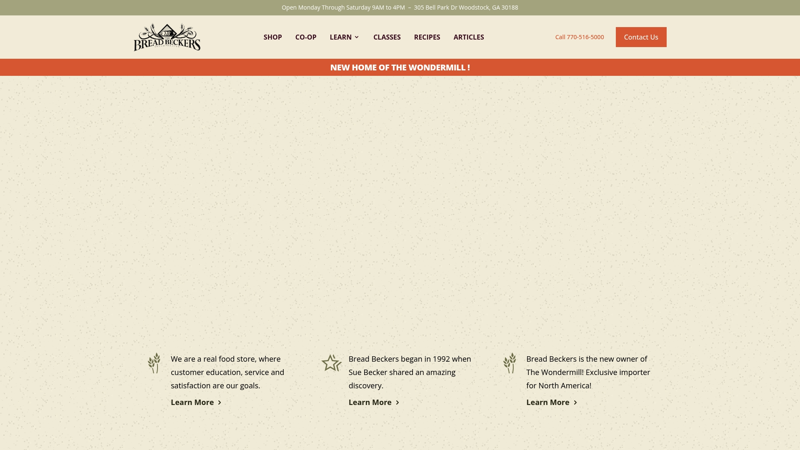Click the wheat icon beside real food store text
This screenshot has height=450, width=800.
[x=154, y=363]
